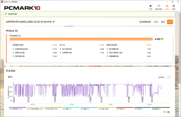Expand 视频会议分数 row

click(x=14, y=53)
